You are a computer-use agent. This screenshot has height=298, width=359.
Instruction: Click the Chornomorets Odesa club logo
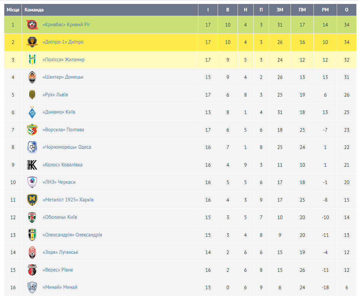click(x=32, y=147)
